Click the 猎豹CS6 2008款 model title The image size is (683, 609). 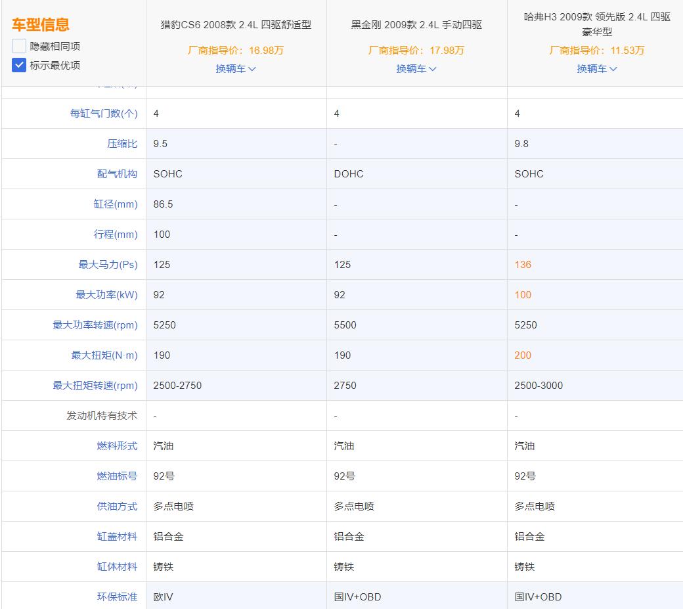coord(236,24)
